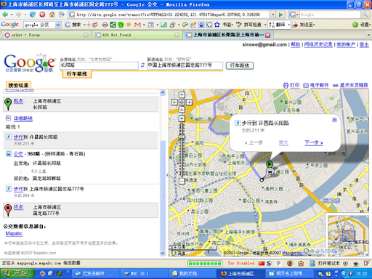Zoom out the map with minus button
This screenshot has width=372, height=279.
pos(182,181)
